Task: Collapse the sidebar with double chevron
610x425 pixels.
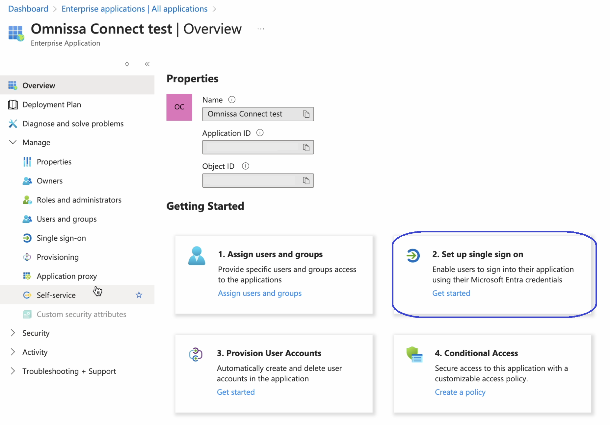Action: point(147,64)
